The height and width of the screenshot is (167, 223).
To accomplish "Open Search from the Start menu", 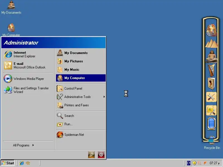I will (x=81, y=116).
